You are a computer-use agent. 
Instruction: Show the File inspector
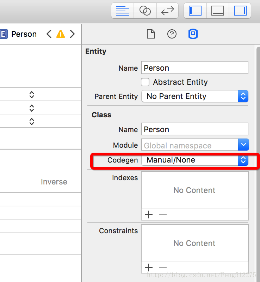point(151,34)
